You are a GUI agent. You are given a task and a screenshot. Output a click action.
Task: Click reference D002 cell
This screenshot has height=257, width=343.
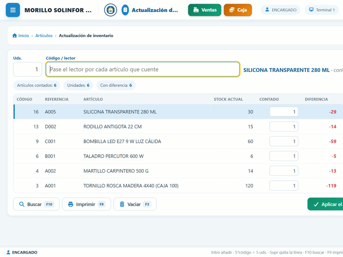pos(51,127)
